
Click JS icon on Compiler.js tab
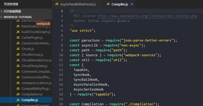point(108,4)
